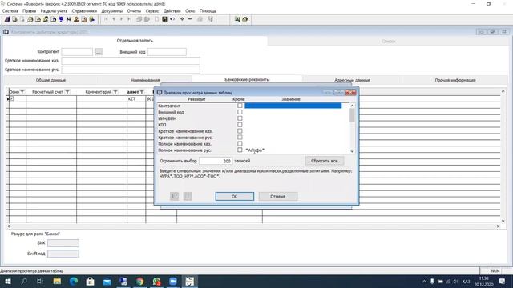Viewport: 513px width, 288px height.
Task: Confirm dialog with OK button
Action: point(235,196)
